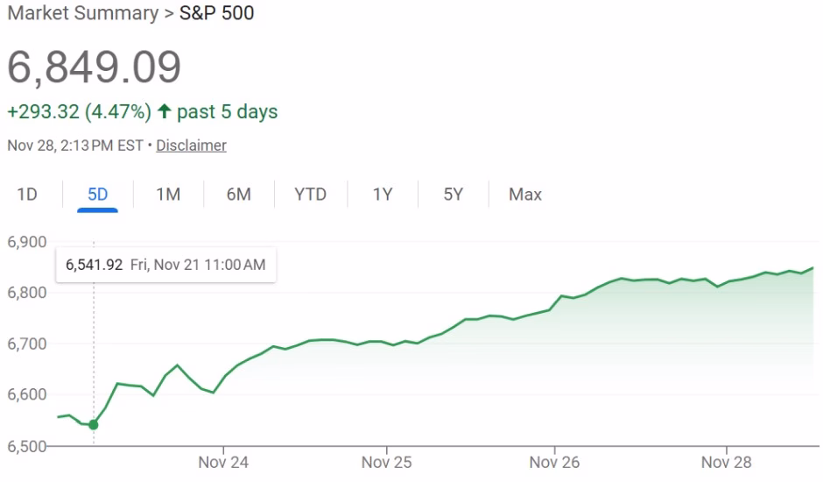Open the Disclaimer link
Viewport: 823px width, 482px height.
click(x=191, y=145)
